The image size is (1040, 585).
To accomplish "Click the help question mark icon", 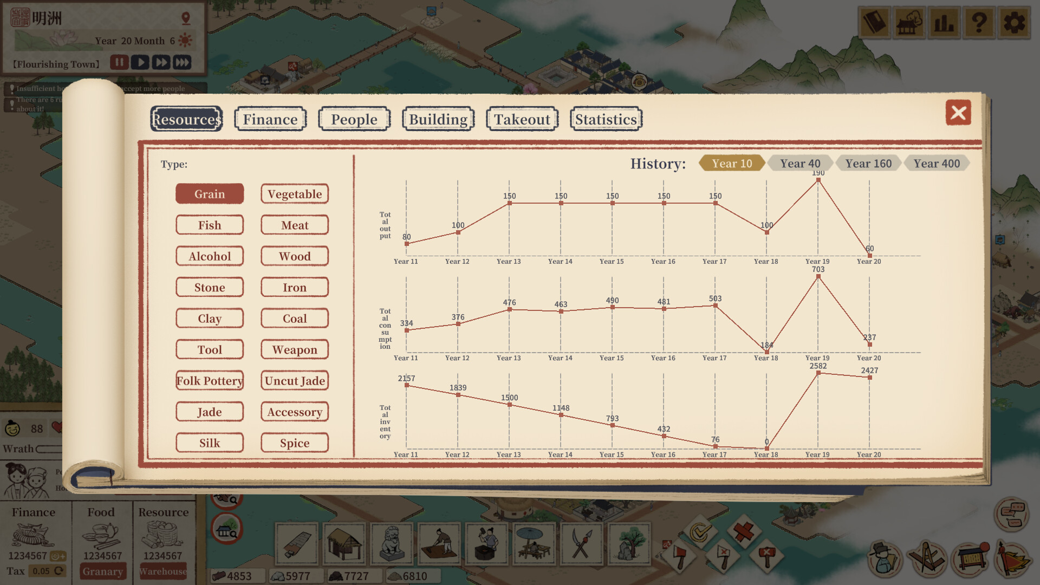I will click(x=980, y=22).
